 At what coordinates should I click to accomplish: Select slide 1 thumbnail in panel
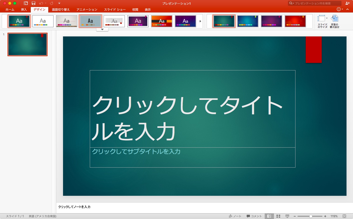28,44
